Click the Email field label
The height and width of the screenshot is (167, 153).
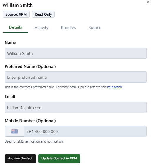[x=10, y=96]
